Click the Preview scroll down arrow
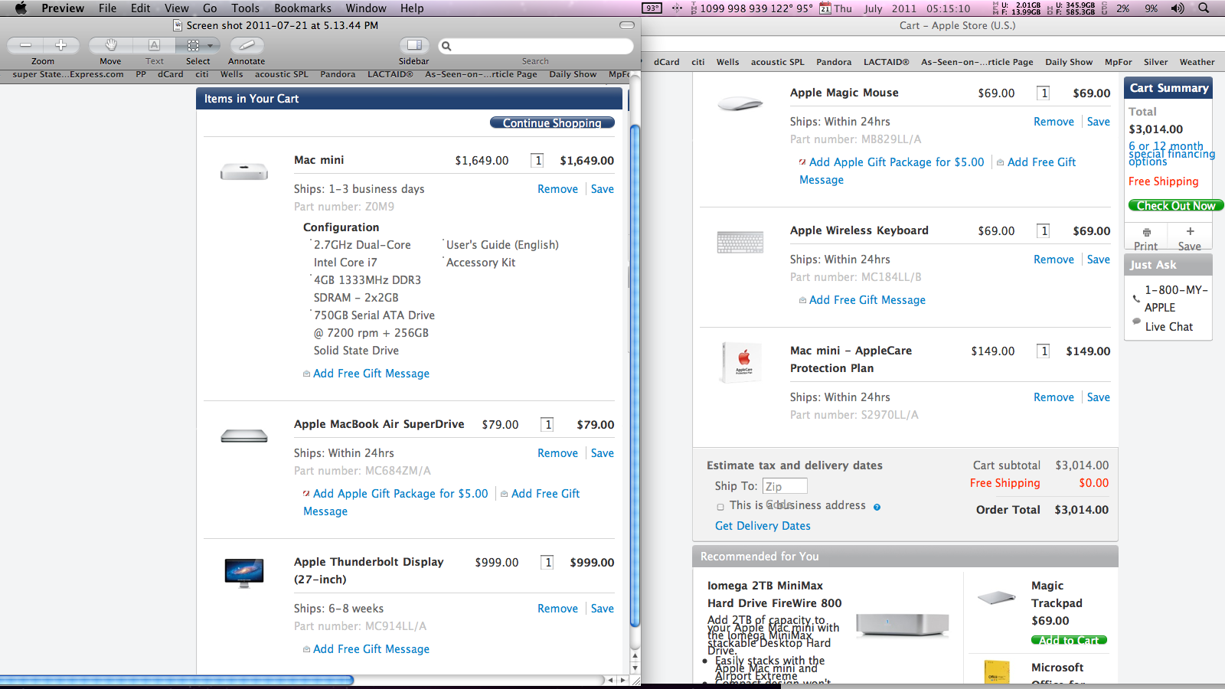The image size is (1225, 689). tap(635, 668)
